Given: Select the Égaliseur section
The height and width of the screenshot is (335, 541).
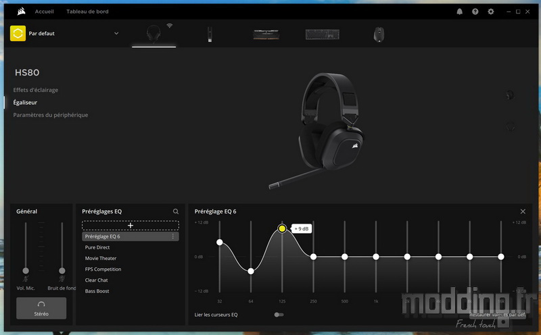Looking at the screenshot, I should coord(25,103).
